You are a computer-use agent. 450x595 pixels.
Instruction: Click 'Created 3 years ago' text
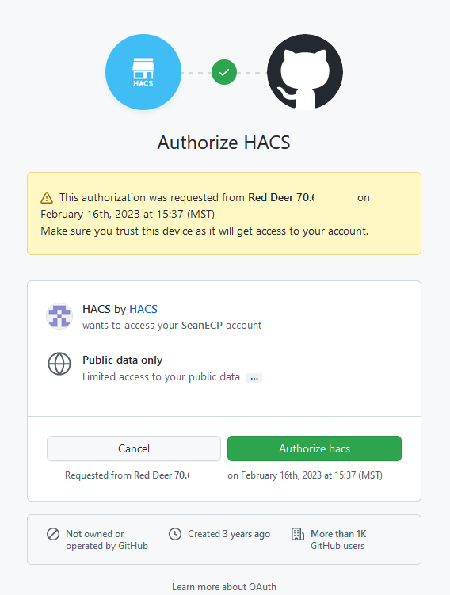point(229,534)
